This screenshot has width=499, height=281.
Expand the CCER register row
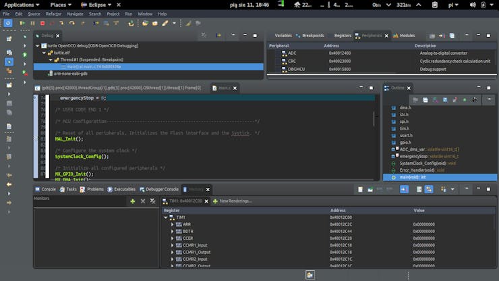[172, 238]
